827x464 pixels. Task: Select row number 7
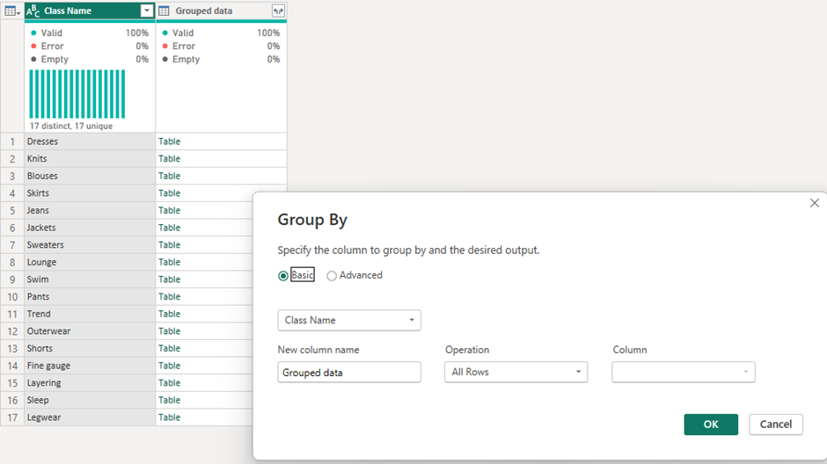pos(12,245)
